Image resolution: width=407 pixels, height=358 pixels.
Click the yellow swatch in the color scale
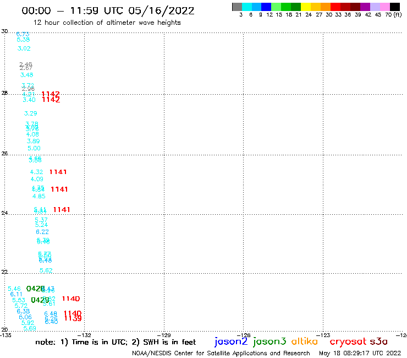click(x=306, y=7)
